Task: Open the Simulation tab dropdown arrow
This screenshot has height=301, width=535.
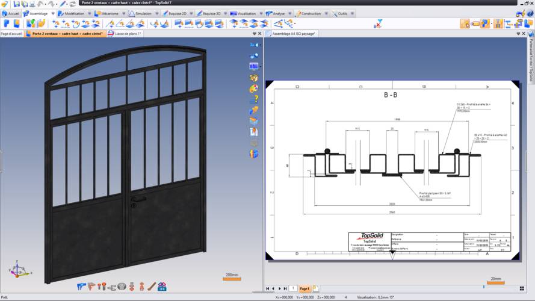Action: (156, 13)
